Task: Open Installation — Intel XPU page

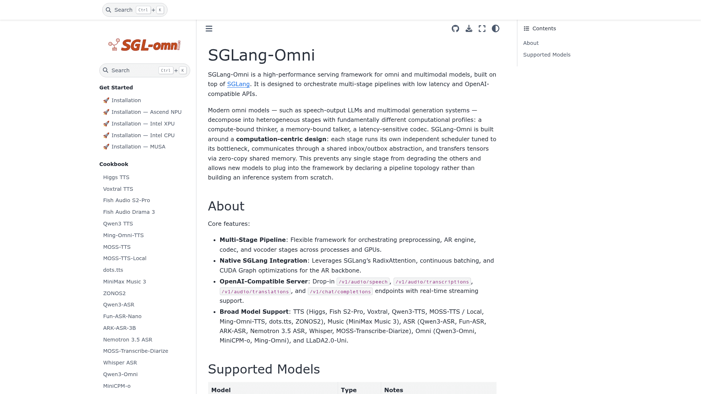Action: [x=139, y=124]
